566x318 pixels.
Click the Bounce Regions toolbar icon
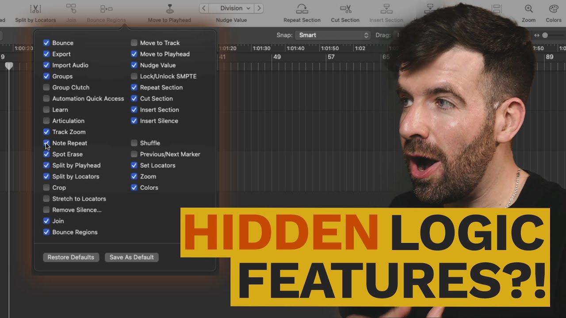tap(106, 9)
